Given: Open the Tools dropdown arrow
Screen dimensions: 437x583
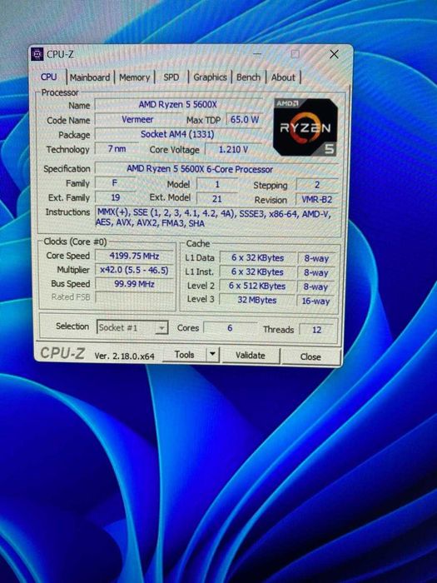Looking at the screenshot, I should click(x=212, y=354).
